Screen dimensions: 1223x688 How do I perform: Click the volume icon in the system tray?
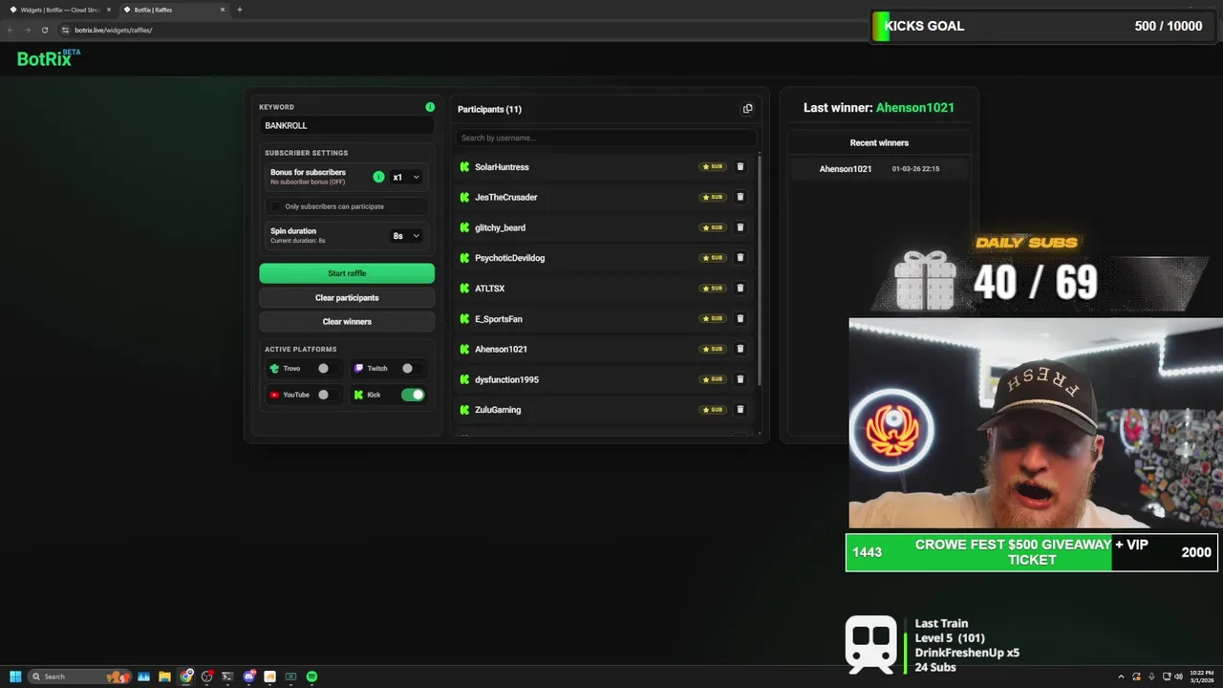[1179, 677]
